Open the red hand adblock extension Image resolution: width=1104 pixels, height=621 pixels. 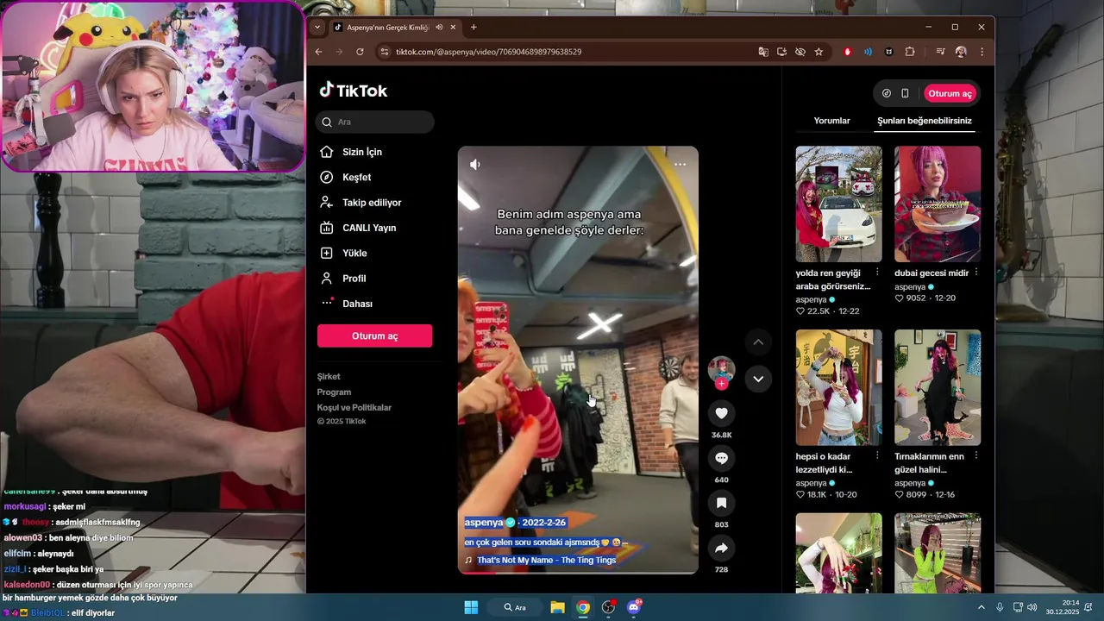click(848, 52)
